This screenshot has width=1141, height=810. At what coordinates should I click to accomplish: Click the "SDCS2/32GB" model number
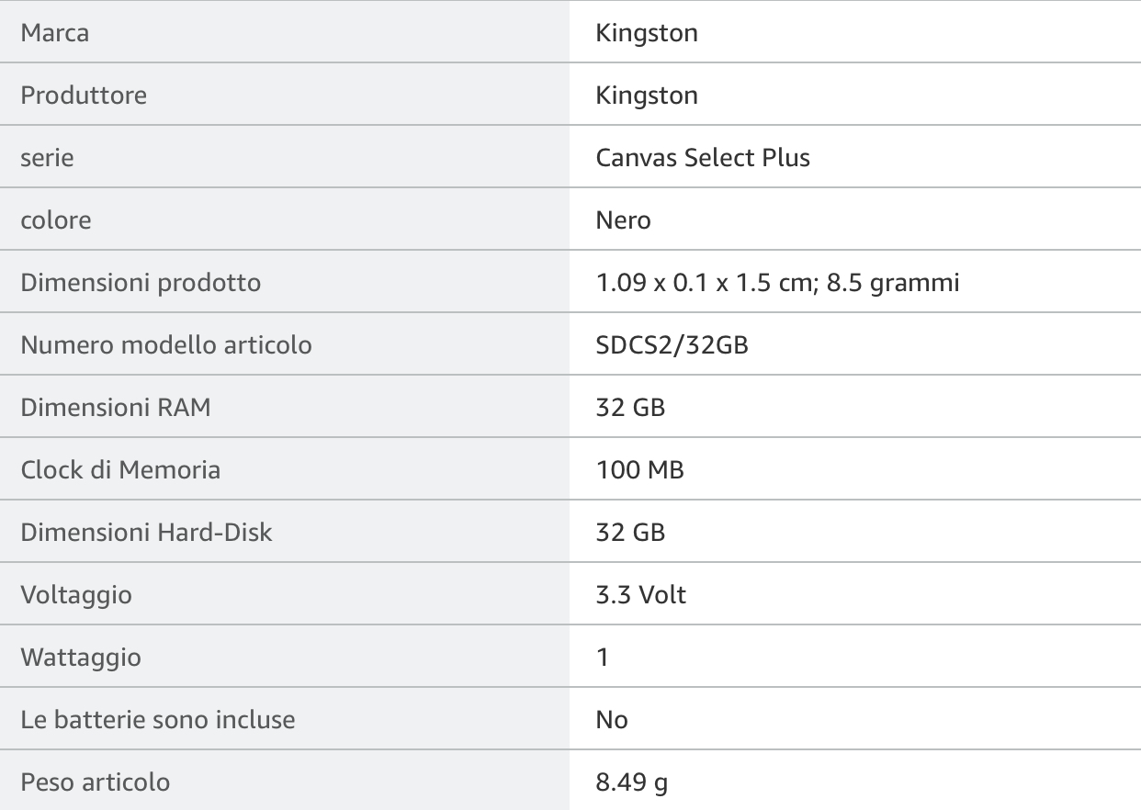click(672, 345)
